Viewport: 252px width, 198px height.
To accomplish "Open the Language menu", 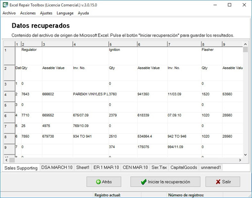I will click(x=65, y=13).
